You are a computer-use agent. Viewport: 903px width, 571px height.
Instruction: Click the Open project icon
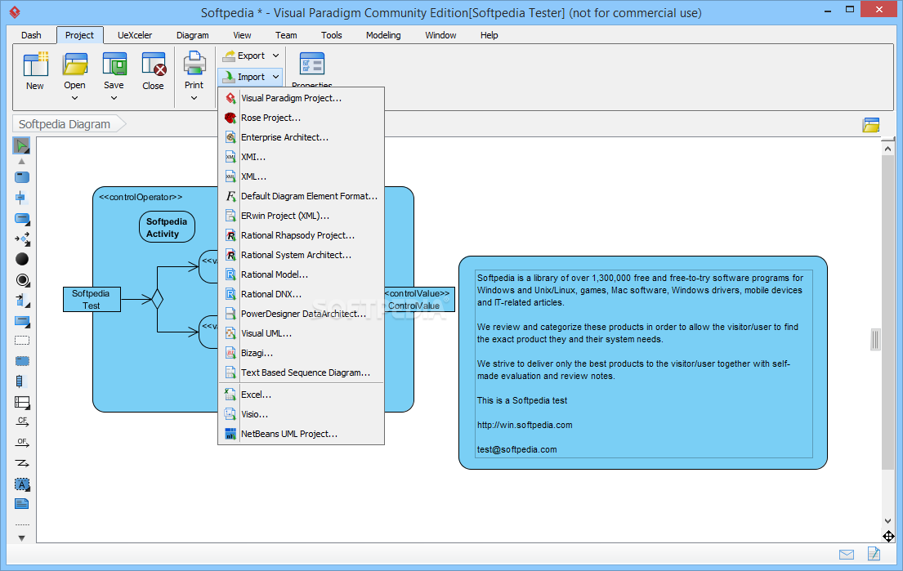point(75,65)
